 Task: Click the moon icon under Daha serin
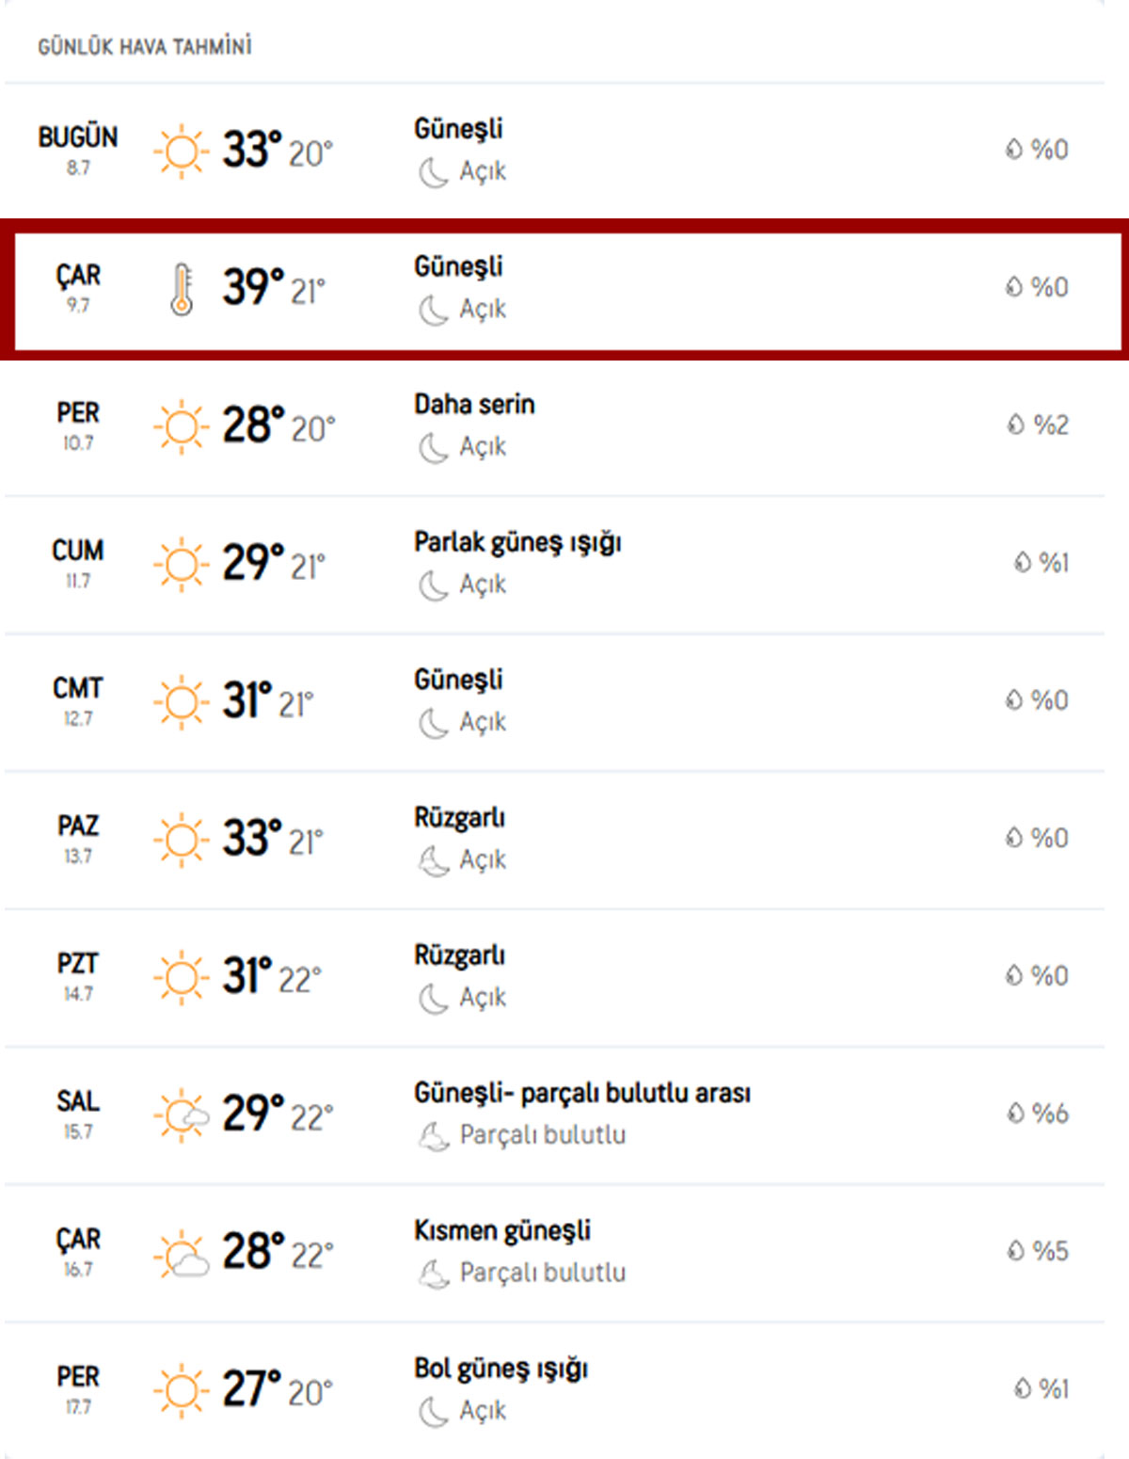[433, 448]
